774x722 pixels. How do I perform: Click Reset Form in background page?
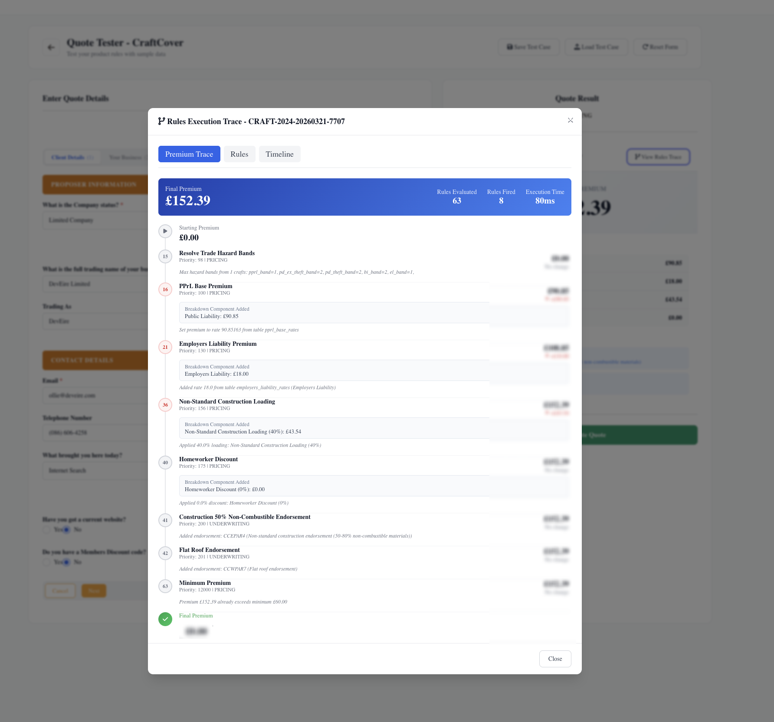[x=660, y=47]
